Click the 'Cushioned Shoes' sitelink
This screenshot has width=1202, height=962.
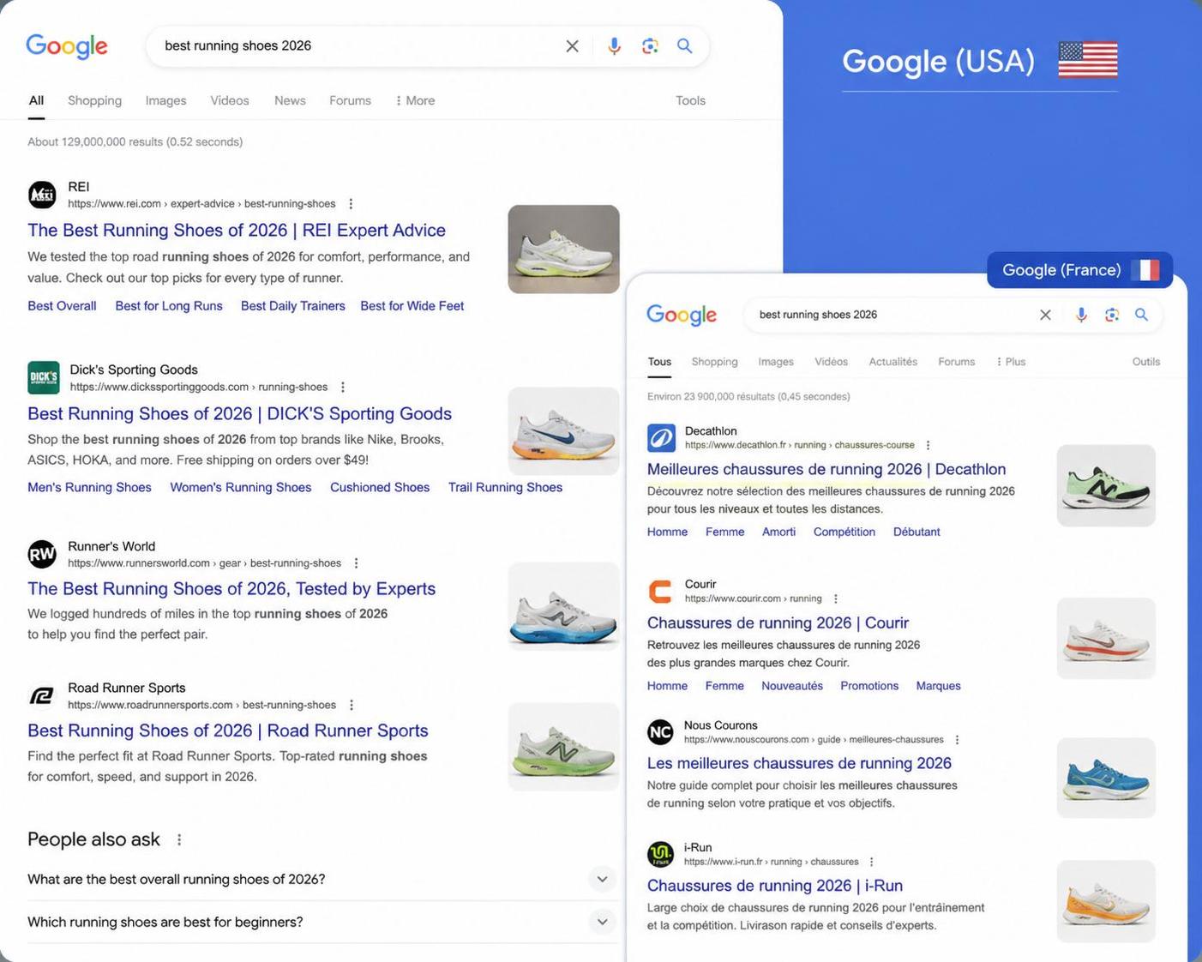380,487
